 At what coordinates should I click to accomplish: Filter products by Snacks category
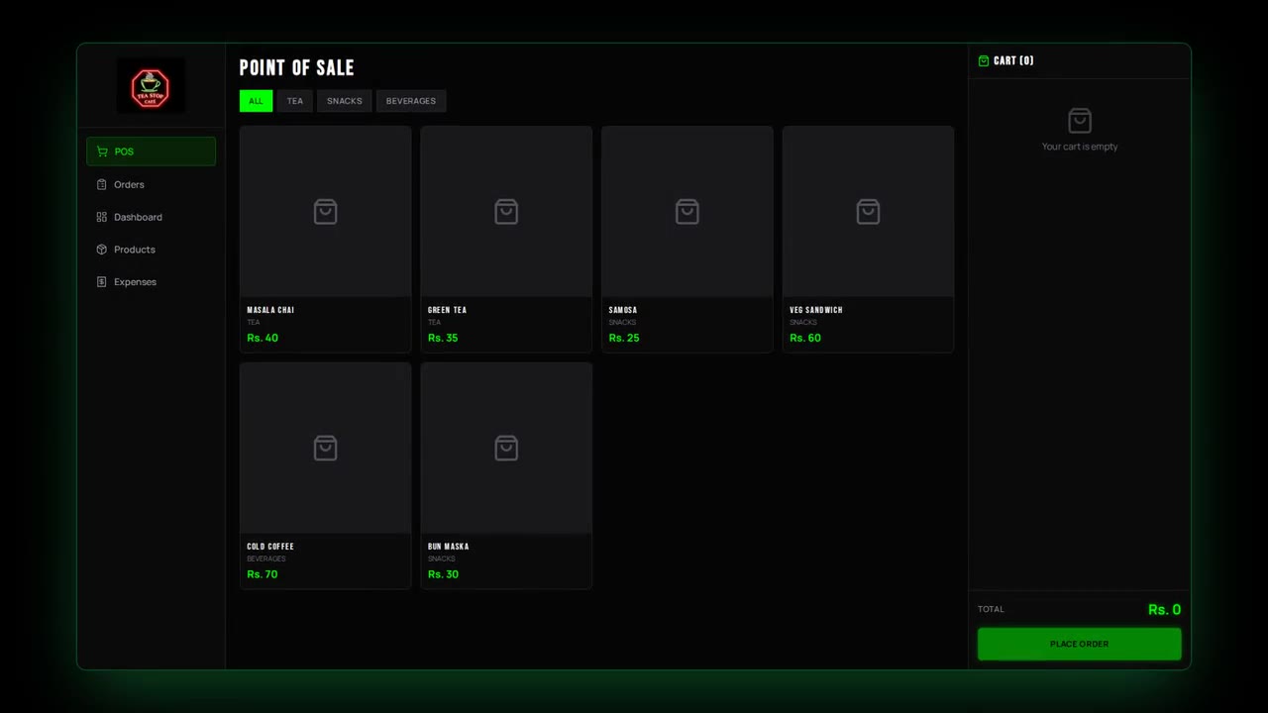click(345, 101)
